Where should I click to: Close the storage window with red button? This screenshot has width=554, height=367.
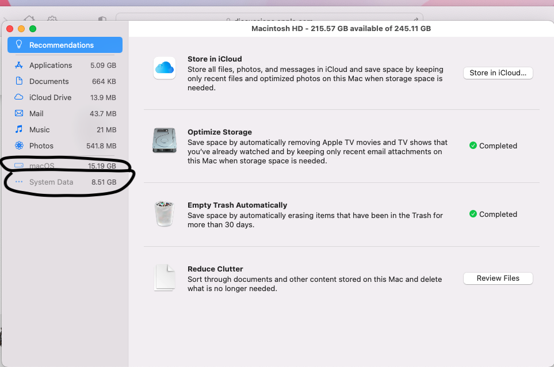click(x=10, y=29)
